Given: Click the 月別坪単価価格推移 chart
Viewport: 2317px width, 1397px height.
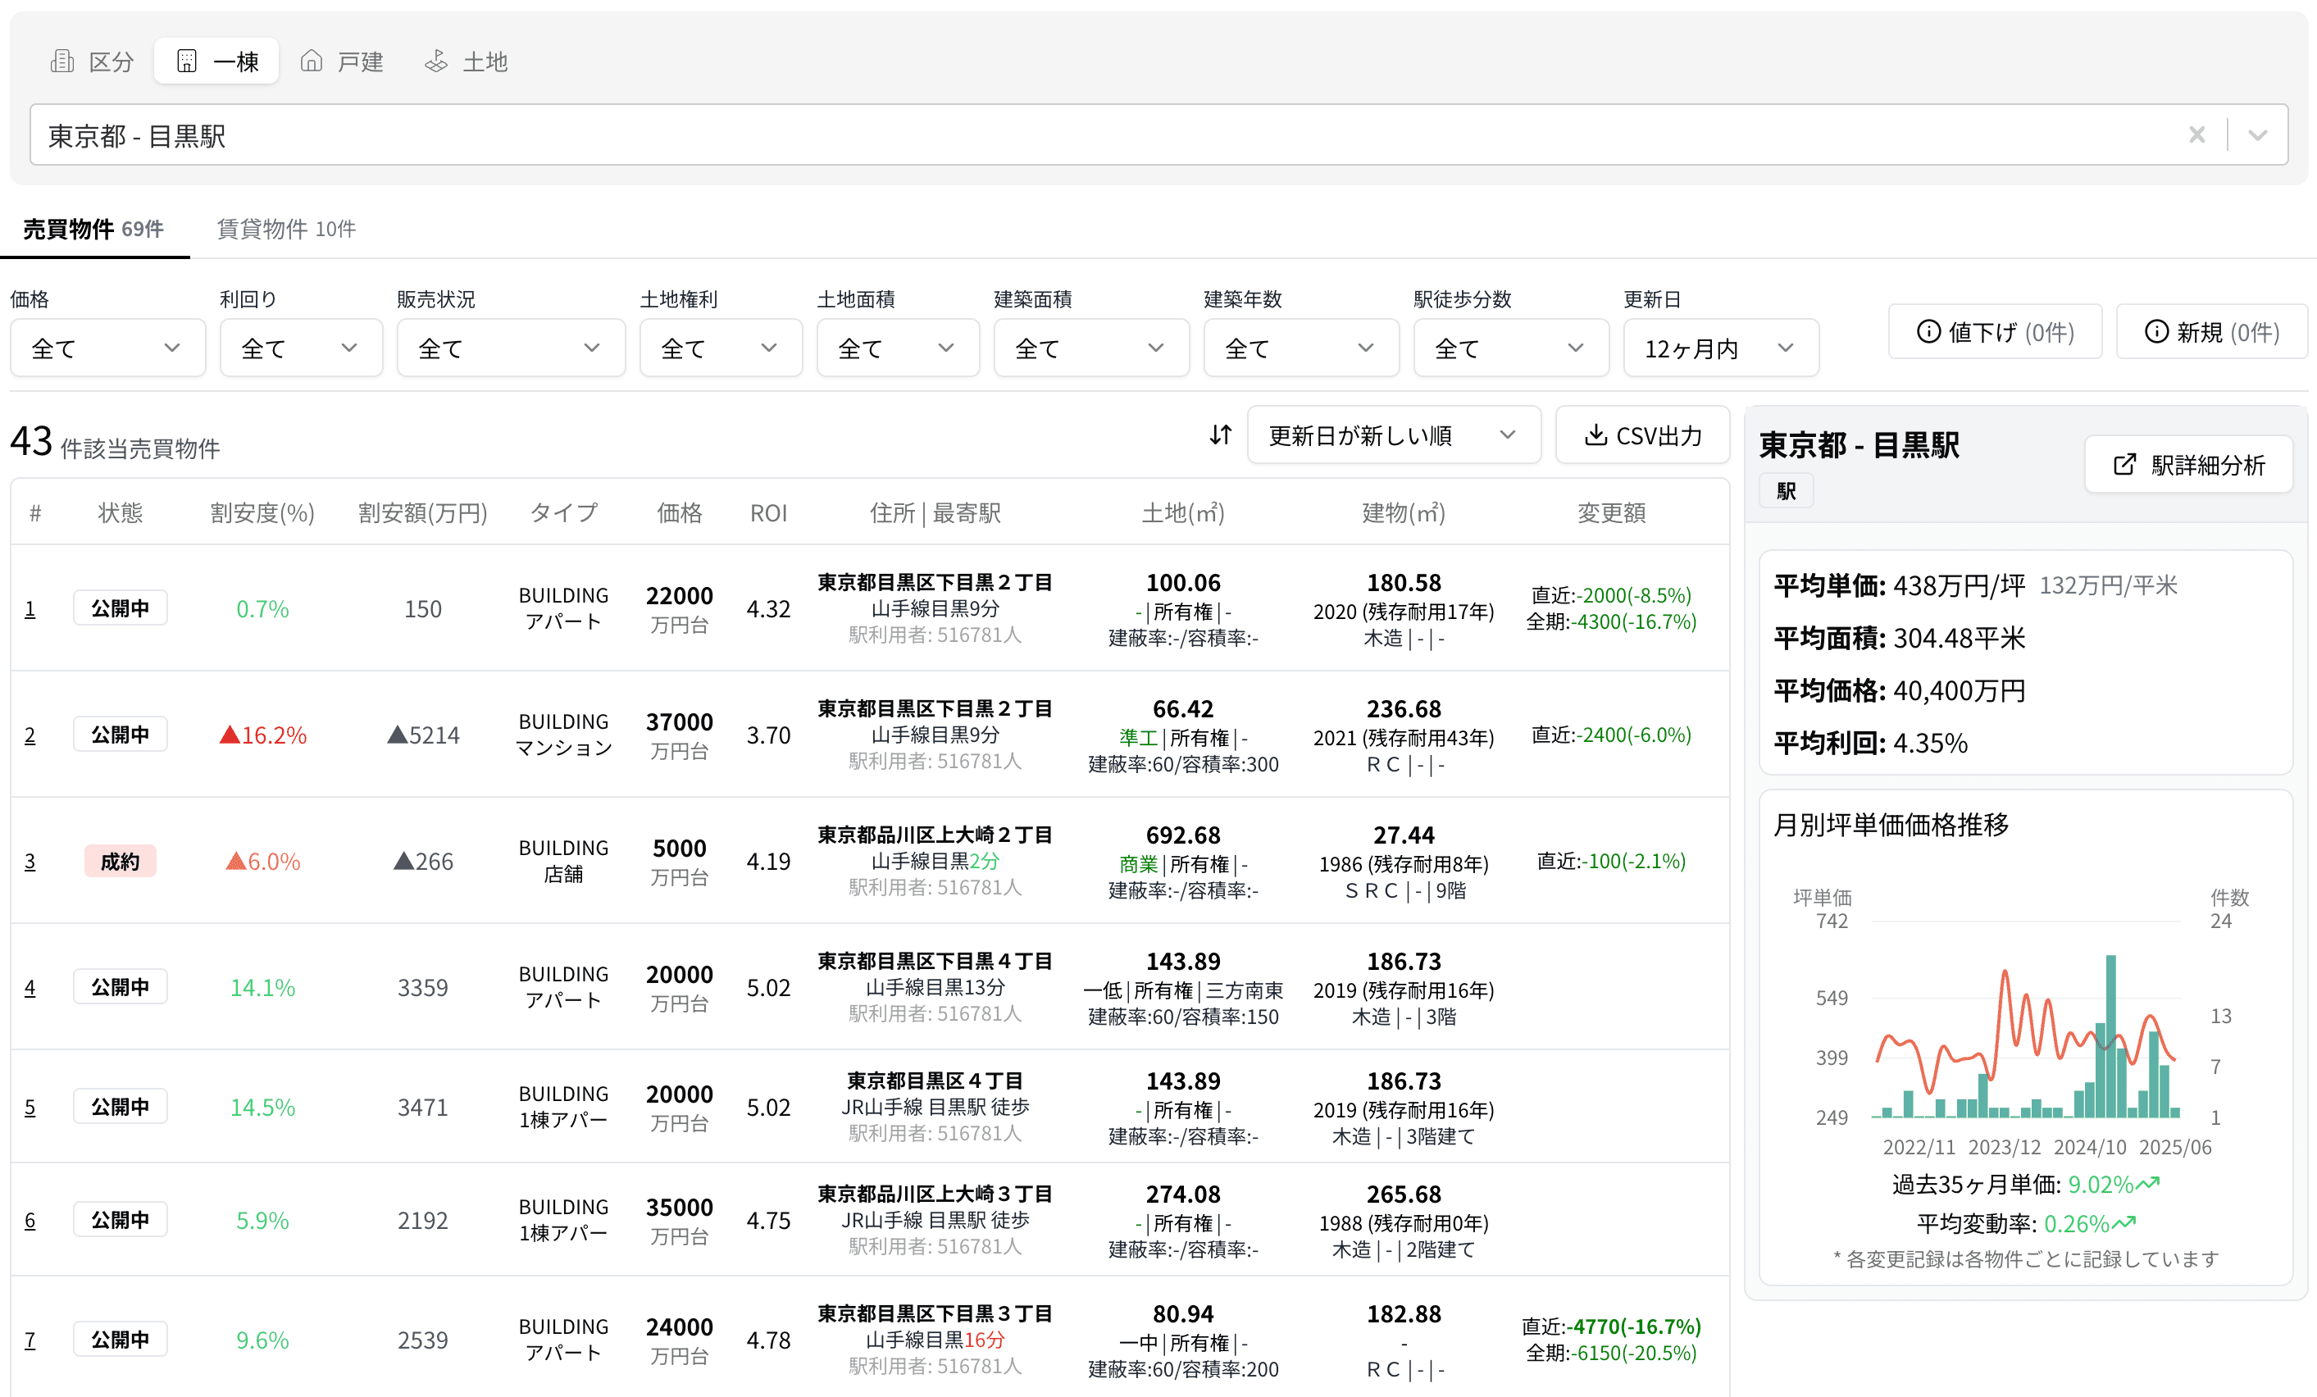Looking at the screenshot, I should 2025,1020.
